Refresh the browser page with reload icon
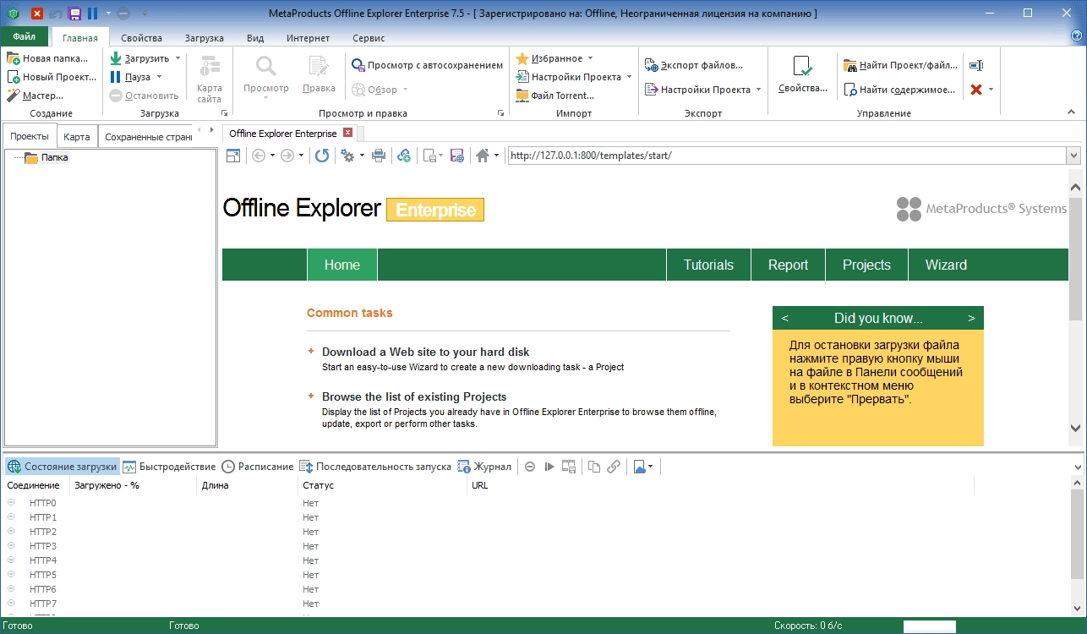Screen dimensions: 1087x634 pos(322,156)
